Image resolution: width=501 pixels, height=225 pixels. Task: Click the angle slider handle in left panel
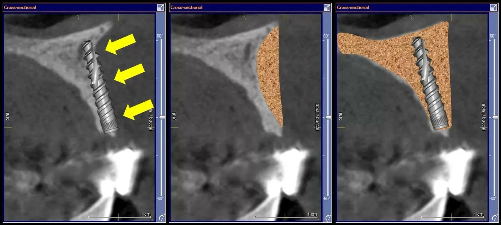point(162,117)
